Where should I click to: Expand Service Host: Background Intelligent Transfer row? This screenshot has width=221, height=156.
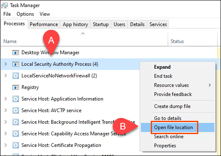tap(6, 122)
